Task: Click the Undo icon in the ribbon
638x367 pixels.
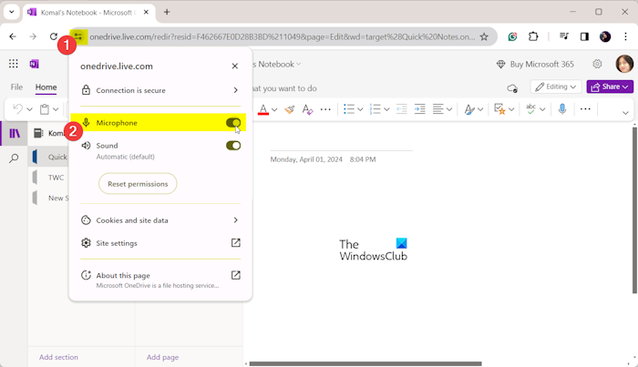Action: 18,109
